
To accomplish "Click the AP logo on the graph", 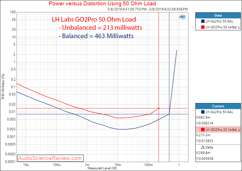I will (x=182, y=17).
